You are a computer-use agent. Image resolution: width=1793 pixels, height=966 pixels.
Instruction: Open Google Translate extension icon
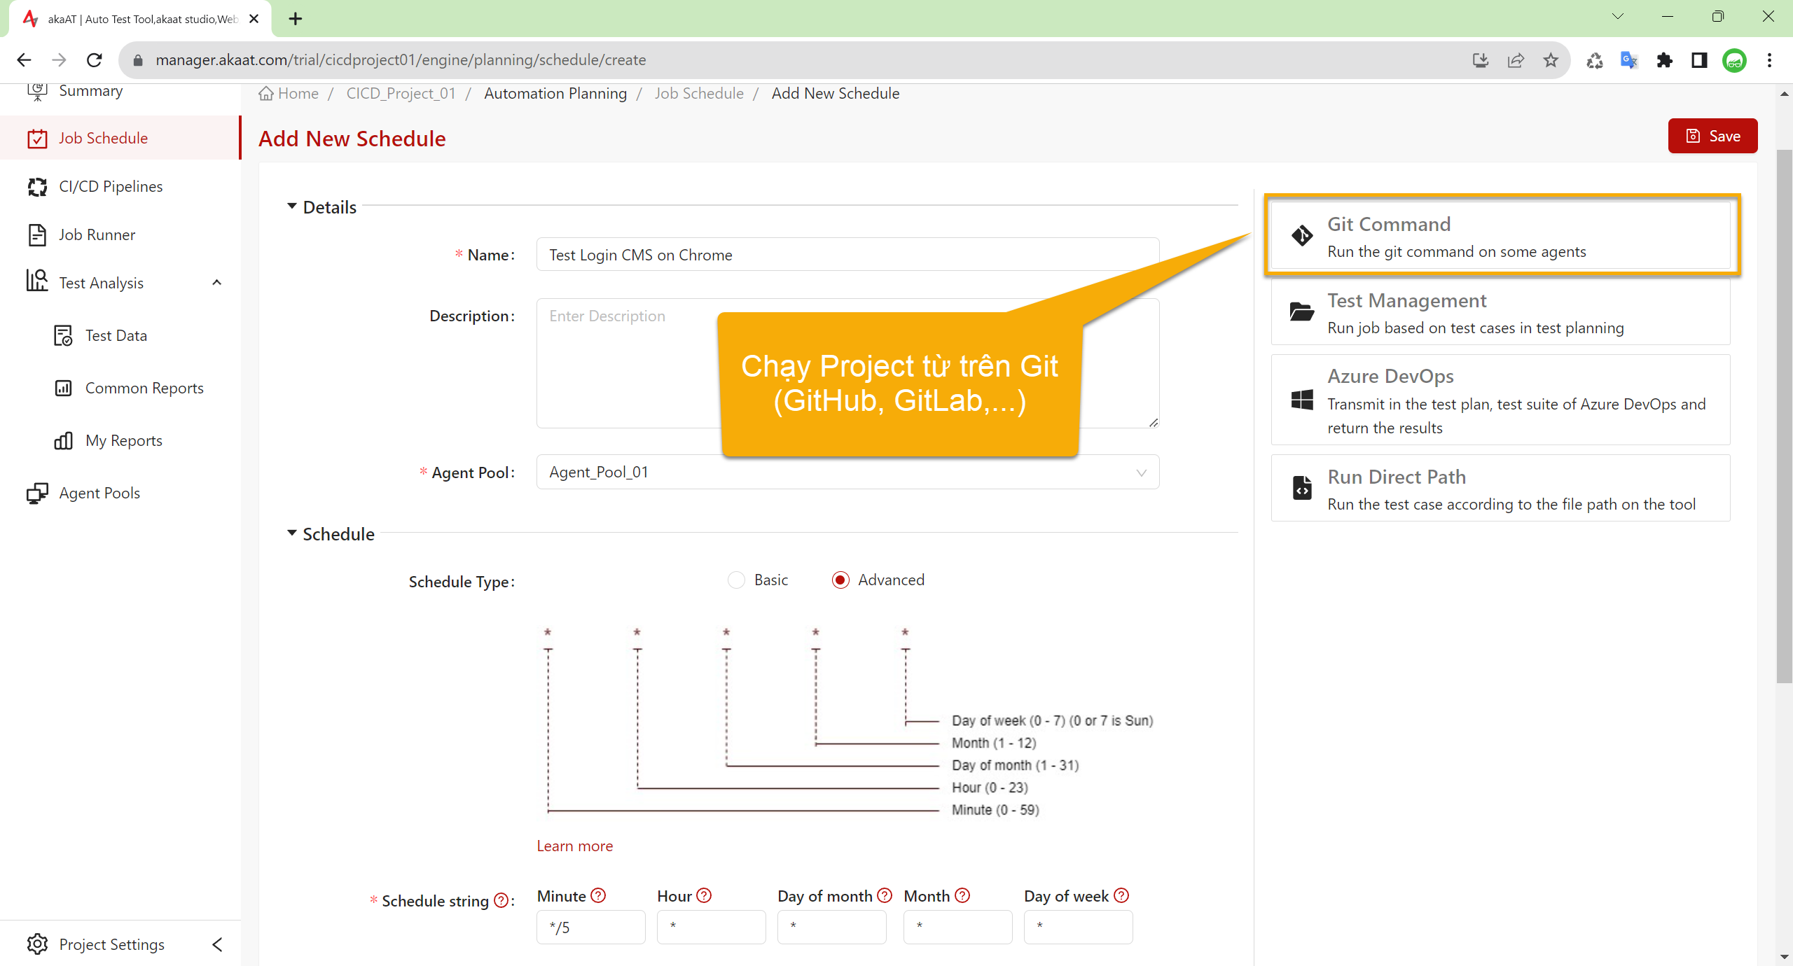click(1629, 60)
